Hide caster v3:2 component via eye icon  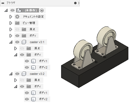[x=17, y=74]
